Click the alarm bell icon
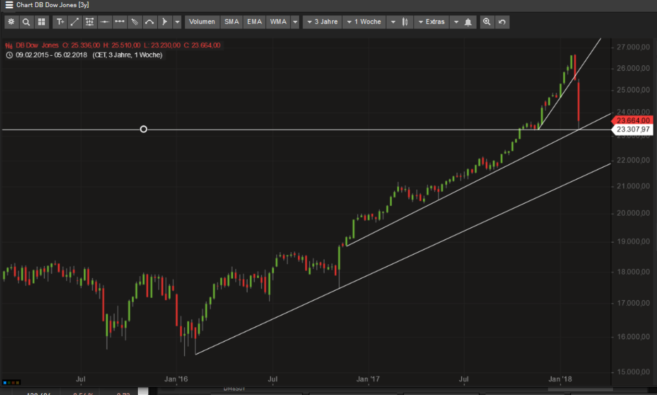 [x=468, y=22]
